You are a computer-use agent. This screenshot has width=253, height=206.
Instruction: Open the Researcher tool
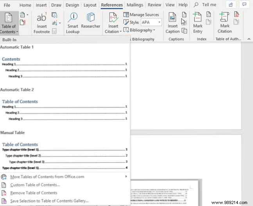tap(90, 21)
